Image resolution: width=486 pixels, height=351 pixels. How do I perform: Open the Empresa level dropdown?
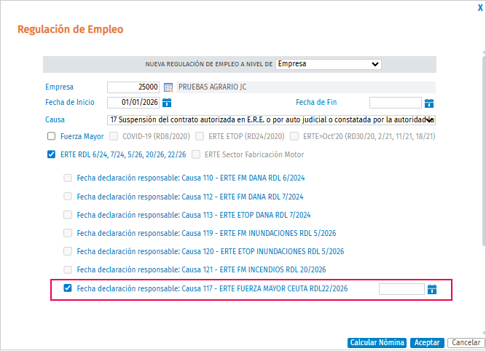click(x=328, y=64)
